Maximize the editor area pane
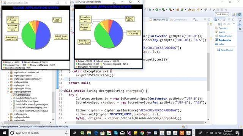Viewport: 243px width, 136px height. coord(209,20)
